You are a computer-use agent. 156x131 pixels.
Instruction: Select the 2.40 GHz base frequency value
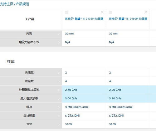coord(71,90)
